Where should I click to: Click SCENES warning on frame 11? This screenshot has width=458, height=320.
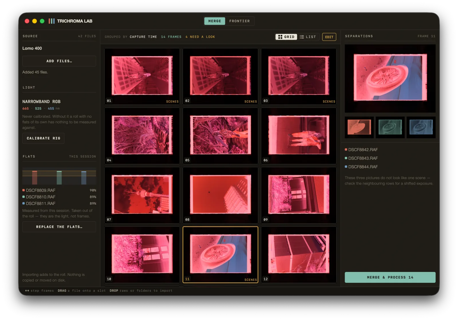pos(250,280)
